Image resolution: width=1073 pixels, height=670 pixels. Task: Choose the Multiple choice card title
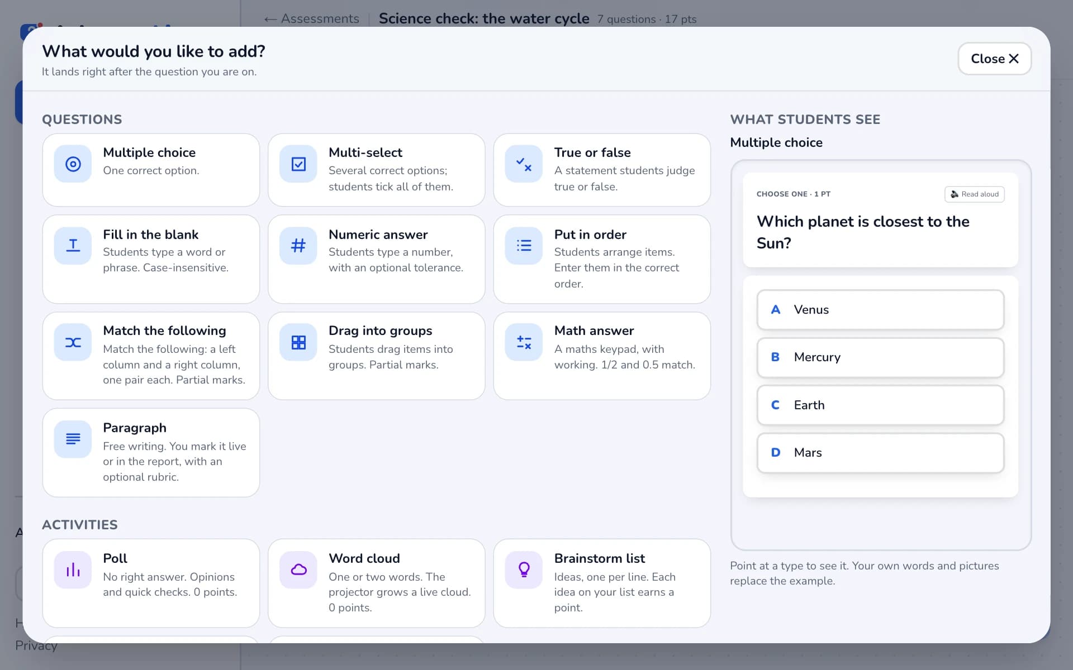[149, 152]
